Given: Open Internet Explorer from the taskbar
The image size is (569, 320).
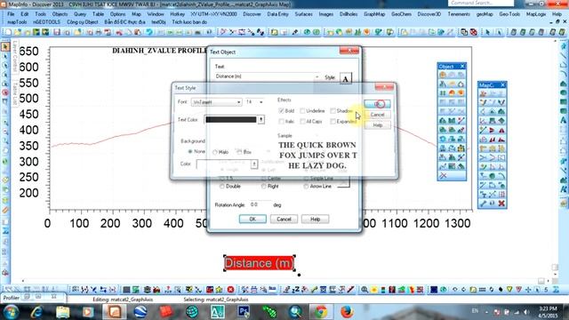Looking at the screenshot, I should (36, 312).
